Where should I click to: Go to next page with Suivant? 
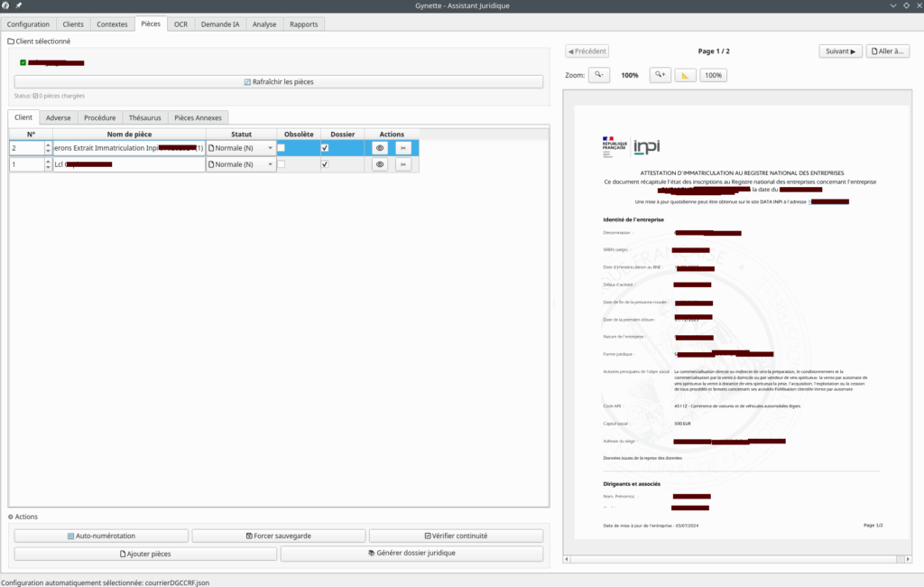(x=840, y=51)
